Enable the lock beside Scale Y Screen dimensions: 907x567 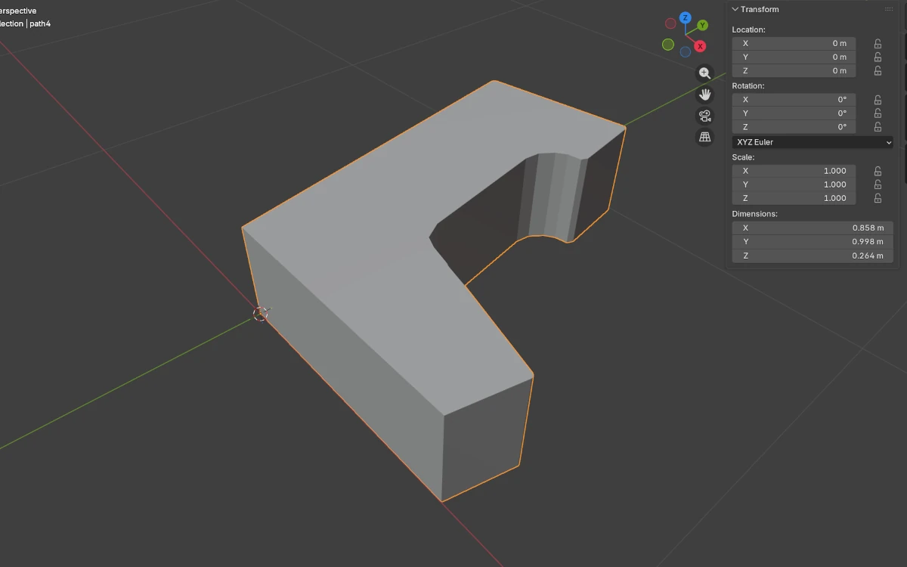(x=878, y=184)
